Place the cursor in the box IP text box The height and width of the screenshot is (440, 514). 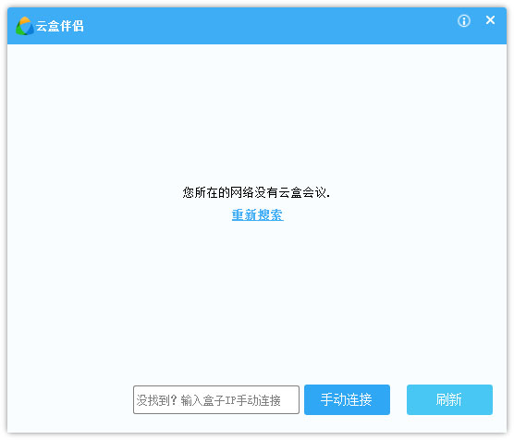click(x=216, y=399)
